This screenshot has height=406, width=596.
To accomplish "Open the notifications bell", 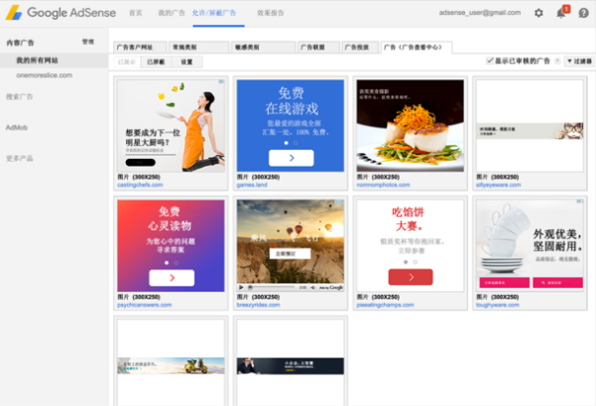I will 560,13.
